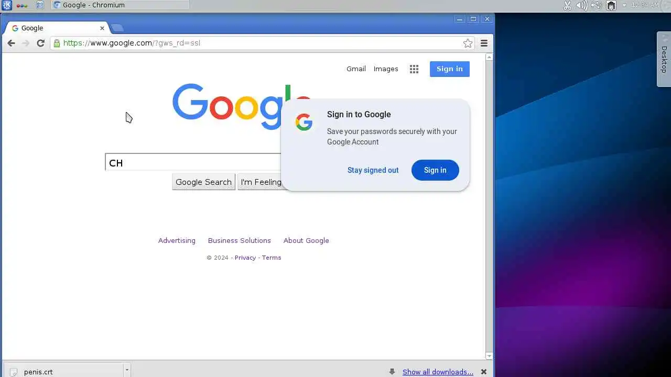Screen dimensions: 671x377
Task: Click the Google Search button
Action: pos(203,182)
